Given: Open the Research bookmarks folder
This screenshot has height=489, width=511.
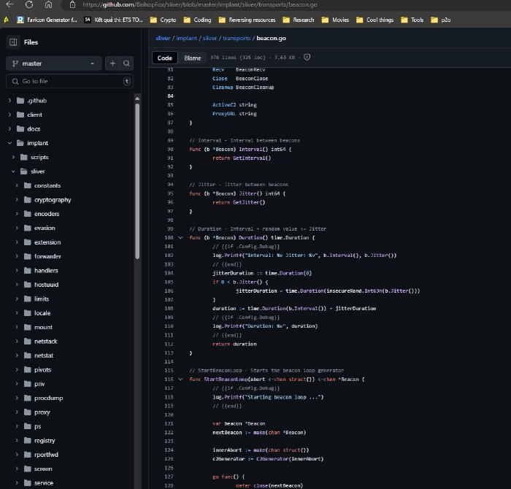Looking at the screenshot, I should [x=299, y=20].
